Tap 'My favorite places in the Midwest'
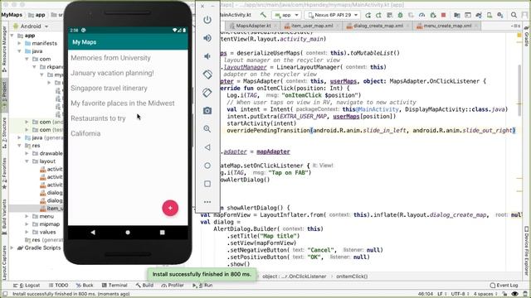The image size is (531, 298). 128,103
